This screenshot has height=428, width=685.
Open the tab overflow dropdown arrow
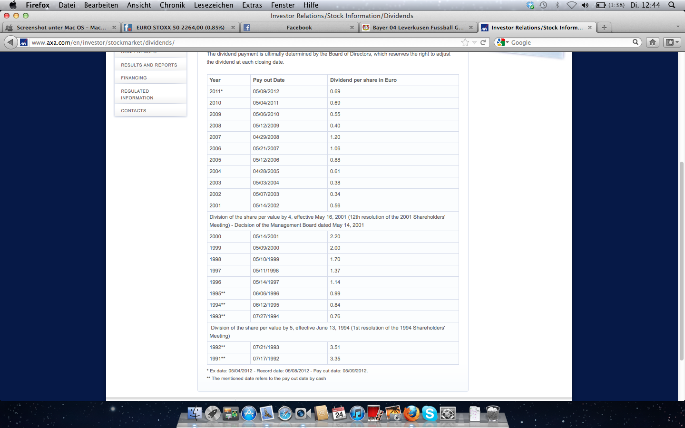click(x=677, y=27)
